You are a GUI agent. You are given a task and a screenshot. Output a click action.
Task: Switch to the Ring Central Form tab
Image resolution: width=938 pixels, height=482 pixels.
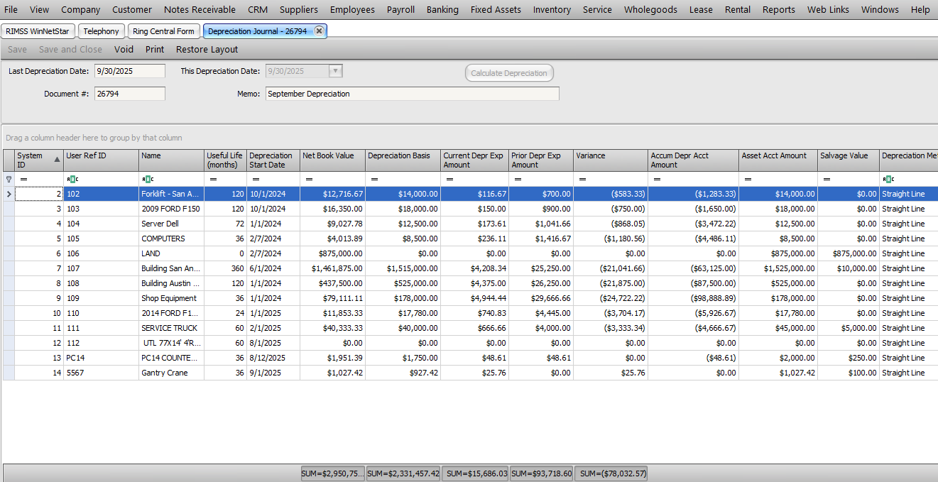tap(163, 31)
